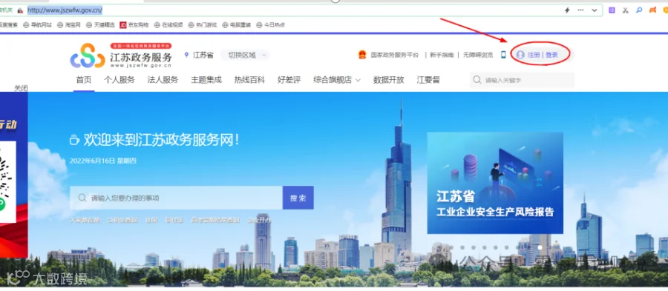Click the blue 搜索 button
Screen dimensions: 668x291
298,198
